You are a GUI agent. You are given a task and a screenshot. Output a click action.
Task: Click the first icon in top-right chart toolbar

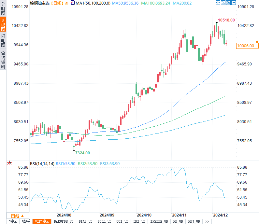[218, 3]
